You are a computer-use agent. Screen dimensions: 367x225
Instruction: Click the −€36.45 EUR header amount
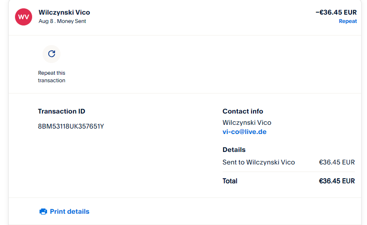point(336,13)
